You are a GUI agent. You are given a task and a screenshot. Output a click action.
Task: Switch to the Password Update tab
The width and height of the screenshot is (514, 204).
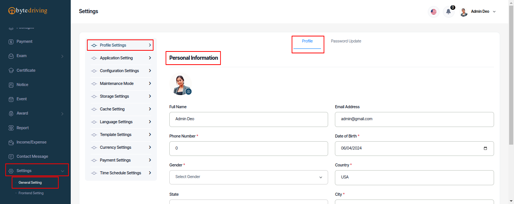click(x=346, y=41)
